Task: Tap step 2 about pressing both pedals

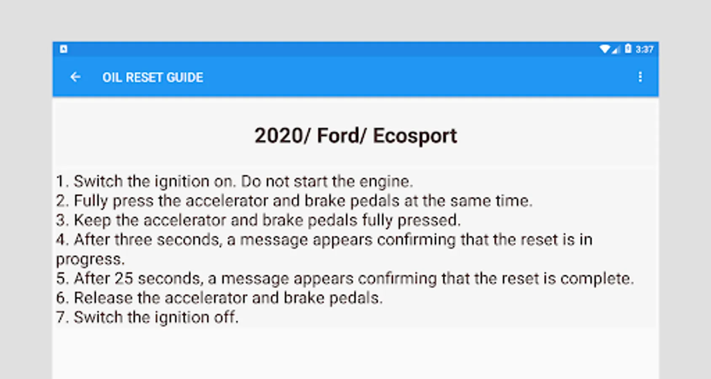Action: pyautogui.click(x=294, y=201)
